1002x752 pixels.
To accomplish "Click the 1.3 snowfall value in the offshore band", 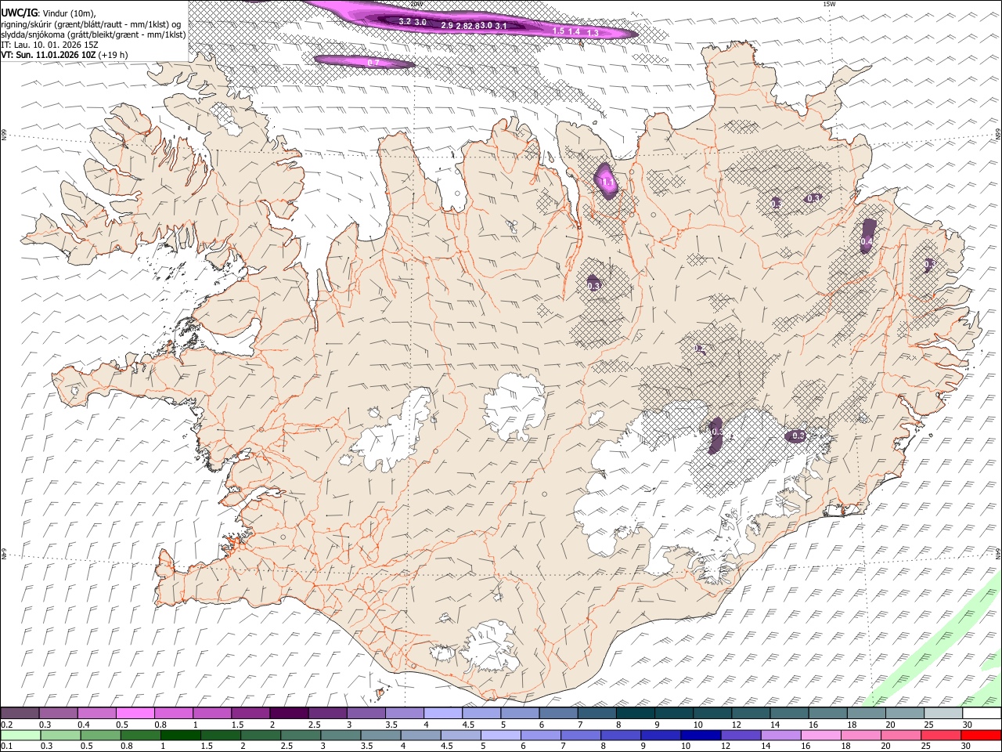I will [593, 32].
